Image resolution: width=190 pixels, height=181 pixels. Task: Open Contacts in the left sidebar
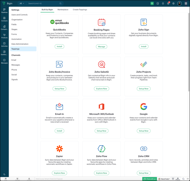(x=4, y=19)
